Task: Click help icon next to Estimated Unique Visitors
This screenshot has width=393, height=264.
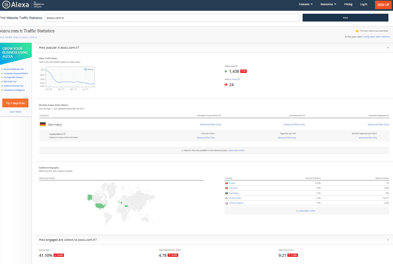Action: pos(220,116)
